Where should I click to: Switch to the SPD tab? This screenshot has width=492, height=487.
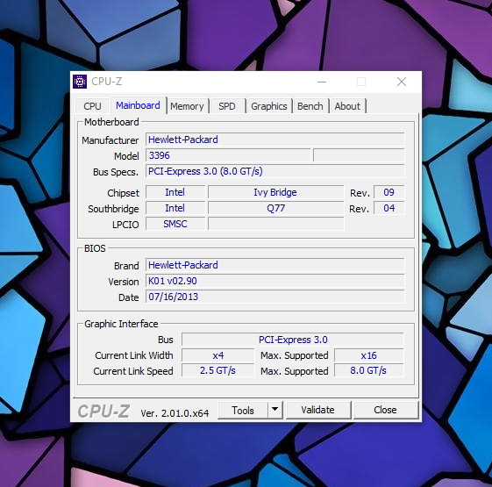[227, 106]
